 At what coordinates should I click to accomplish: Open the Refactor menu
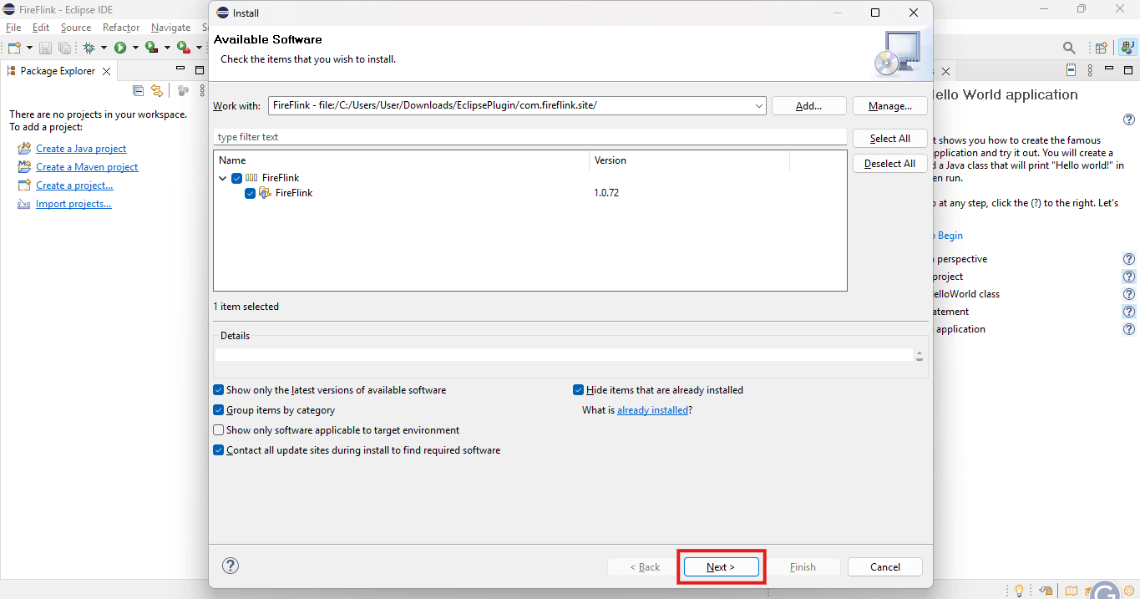(x=121, y=28)
